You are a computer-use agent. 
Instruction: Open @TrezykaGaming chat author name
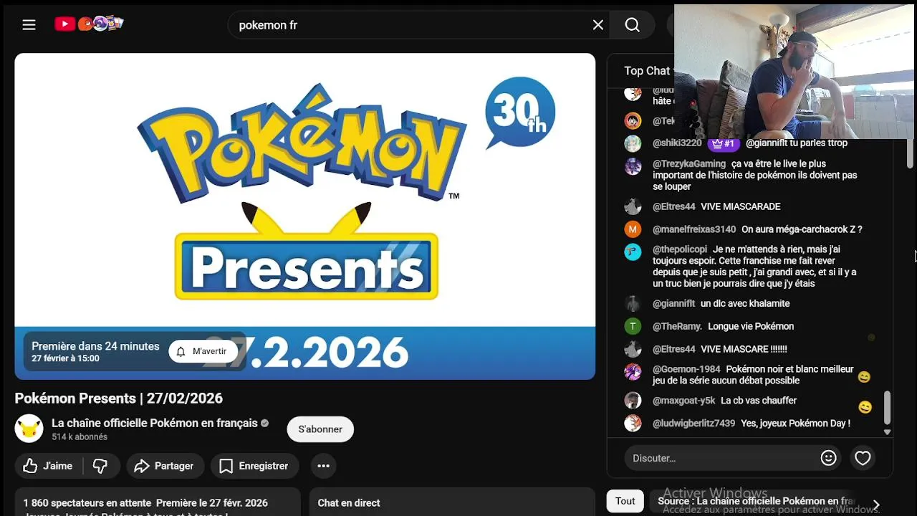point(689,163)
